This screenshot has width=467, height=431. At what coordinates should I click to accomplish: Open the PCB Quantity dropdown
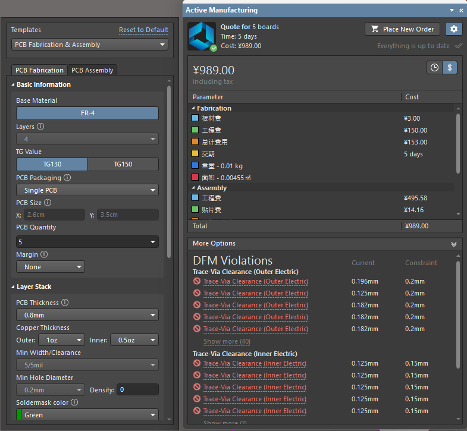pyautogui.click(x=87, y=242)
